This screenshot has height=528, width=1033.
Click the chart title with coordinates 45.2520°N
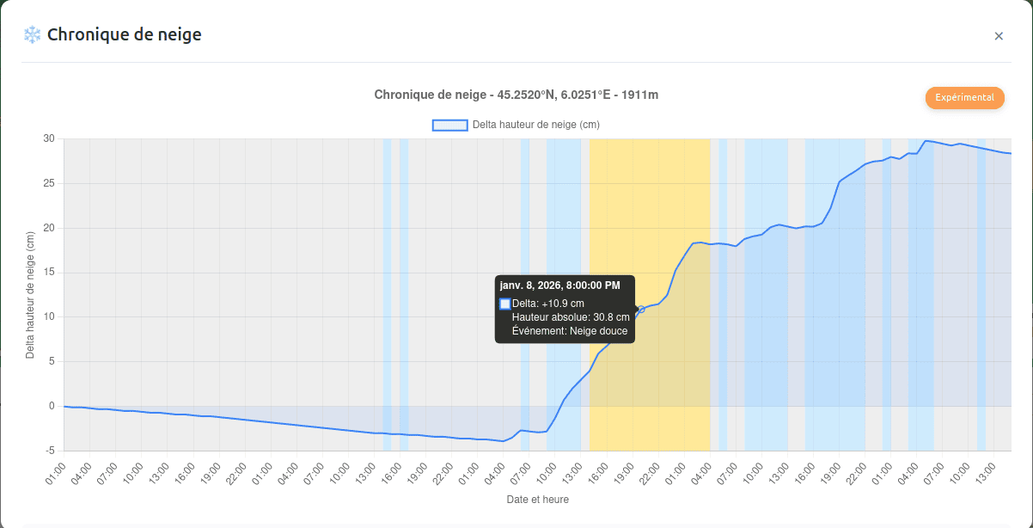(516, 95)
